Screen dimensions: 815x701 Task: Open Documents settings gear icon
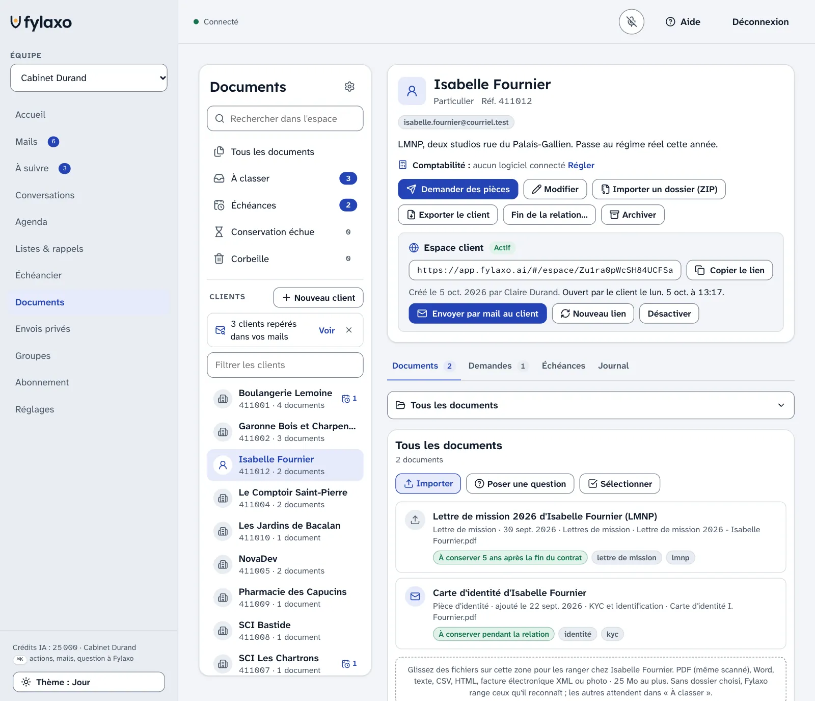click(349, 87)
